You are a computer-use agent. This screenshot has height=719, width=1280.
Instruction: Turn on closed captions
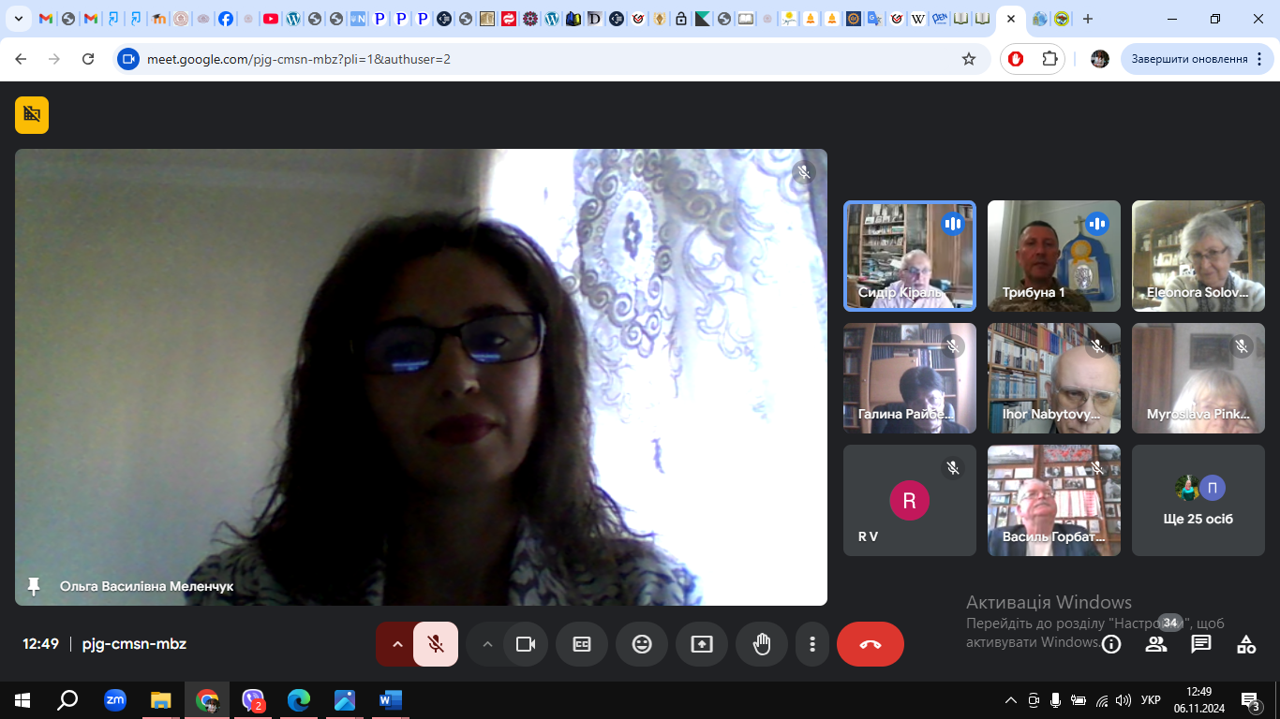582,644
